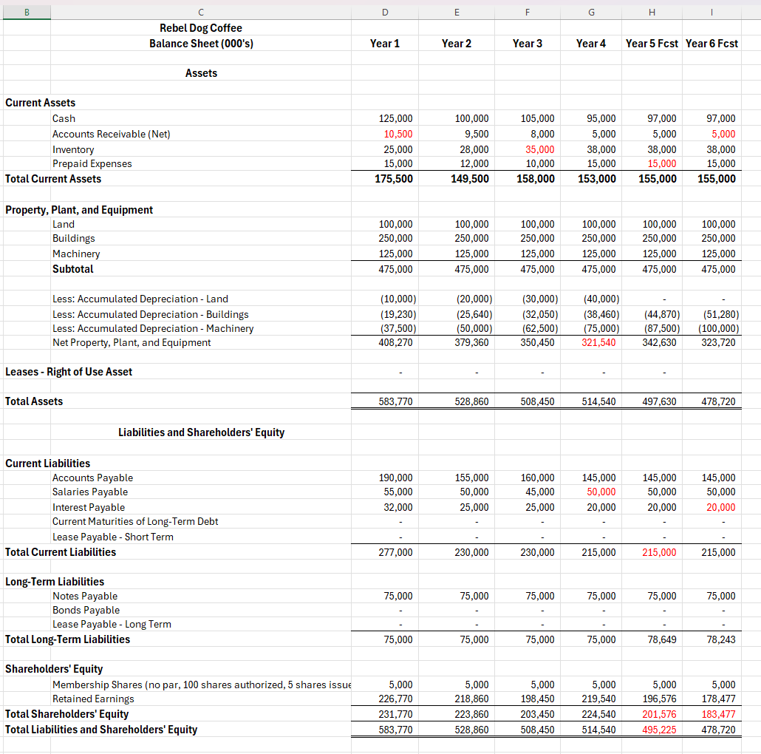Select red Year 3 Inventory value 35,000

539,149
